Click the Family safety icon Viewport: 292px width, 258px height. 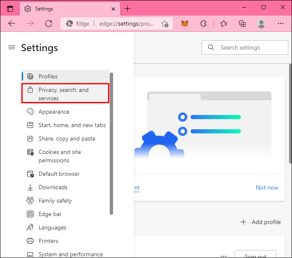(x=30, y=201)
